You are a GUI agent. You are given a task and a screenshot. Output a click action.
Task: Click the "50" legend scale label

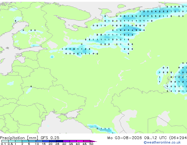[x=91, y=144]
